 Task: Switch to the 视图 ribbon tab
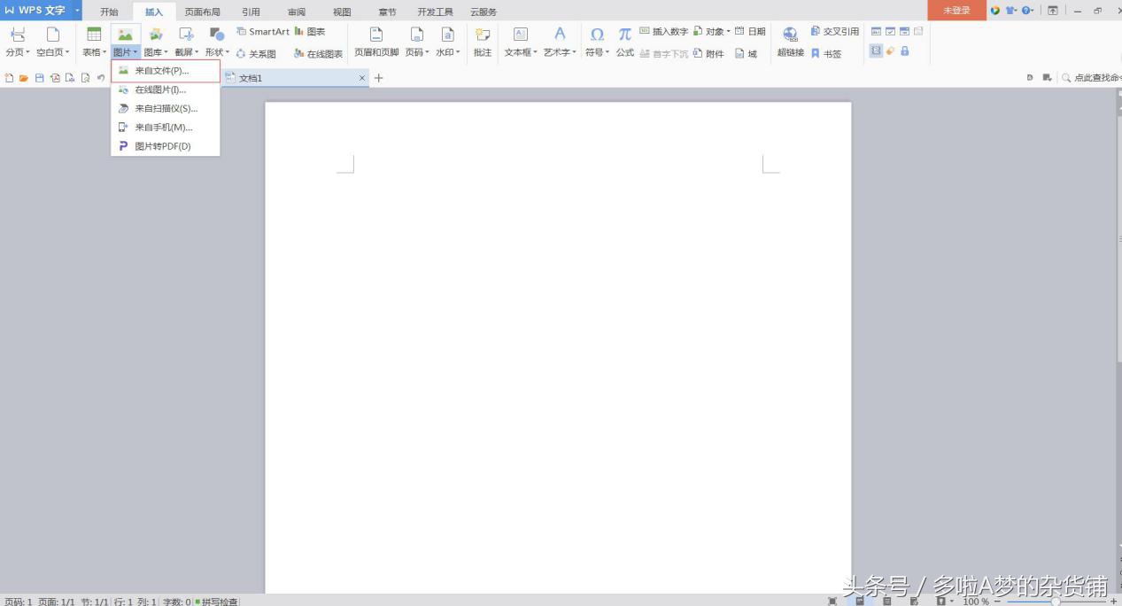tap(342, 12)
